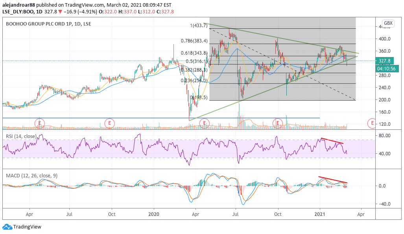Select the 280.0 price axis label
Image resolution: width=404 pixels, height=234 pixels.
pyautogui.click(x=384, y=76)
